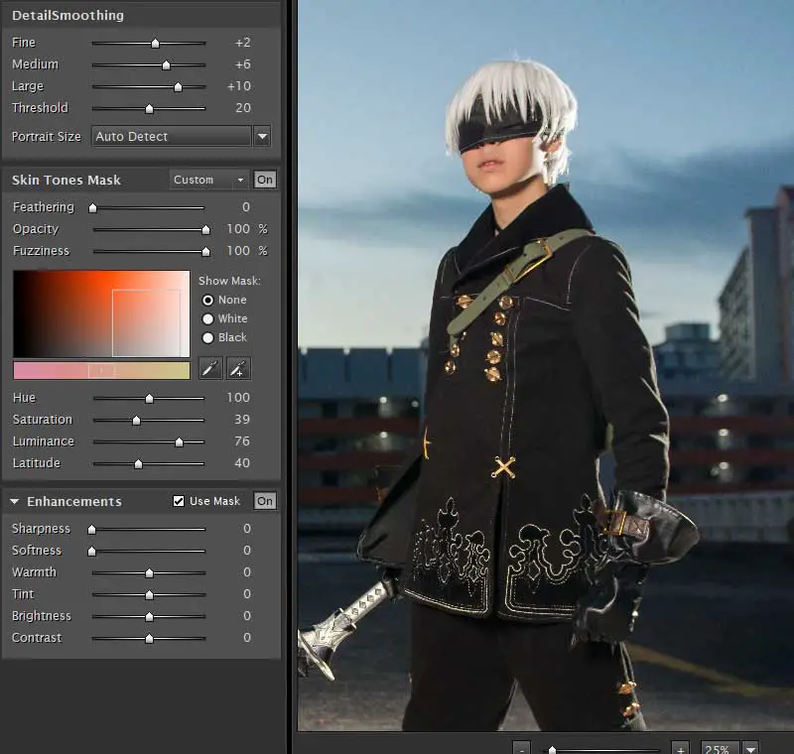Click the Opacity slider handle
This screenshot has height=754, width=794.
tap(205, 230)
